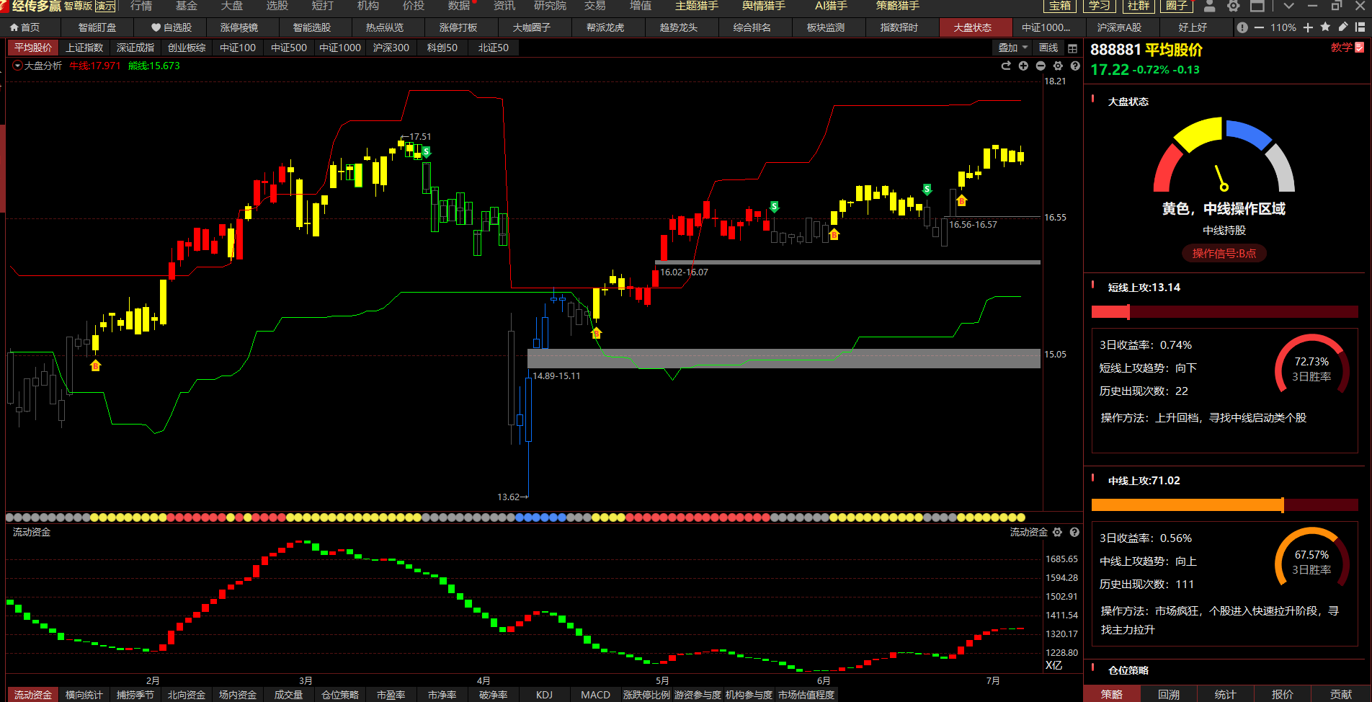Click the exclamation info icon
Viewport: 1372px width, 702px height.
coord(1242,27)
